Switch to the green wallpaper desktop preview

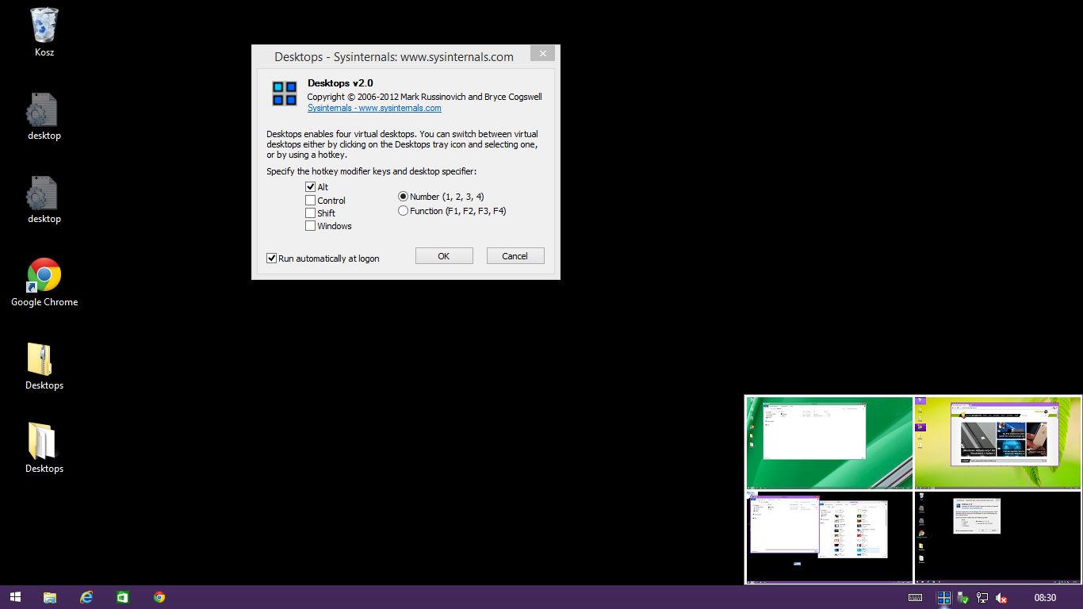pyautogui.click(x=829, y=442)
